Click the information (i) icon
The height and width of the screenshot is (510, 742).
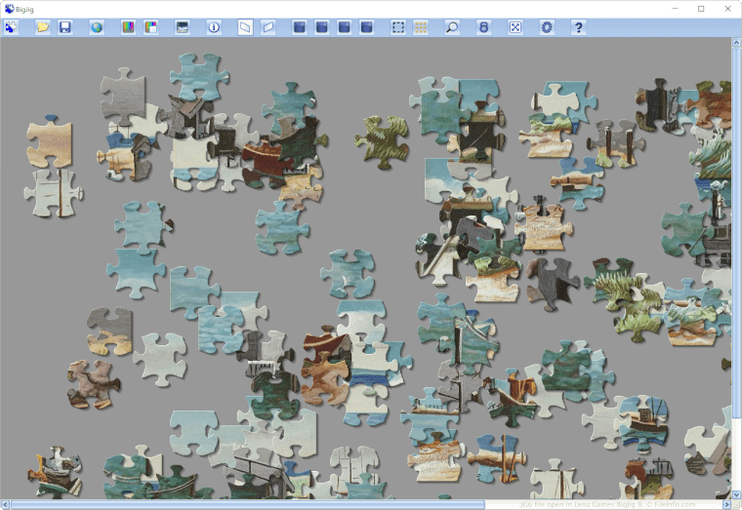214,27
